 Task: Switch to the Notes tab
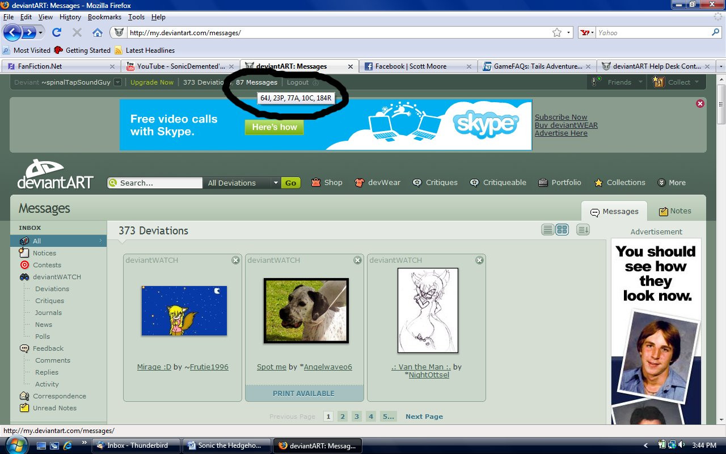[x=675, y=211]
